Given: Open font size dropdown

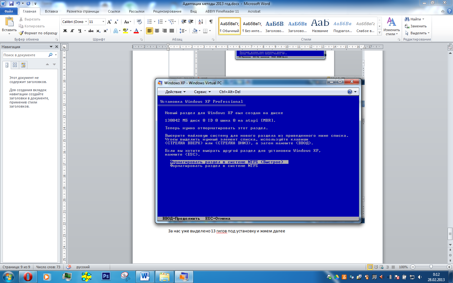Looking at the screenshot, I should tap(103, 22).
